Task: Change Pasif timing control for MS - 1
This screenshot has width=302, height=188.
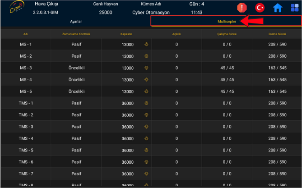Action: point(76,45)
